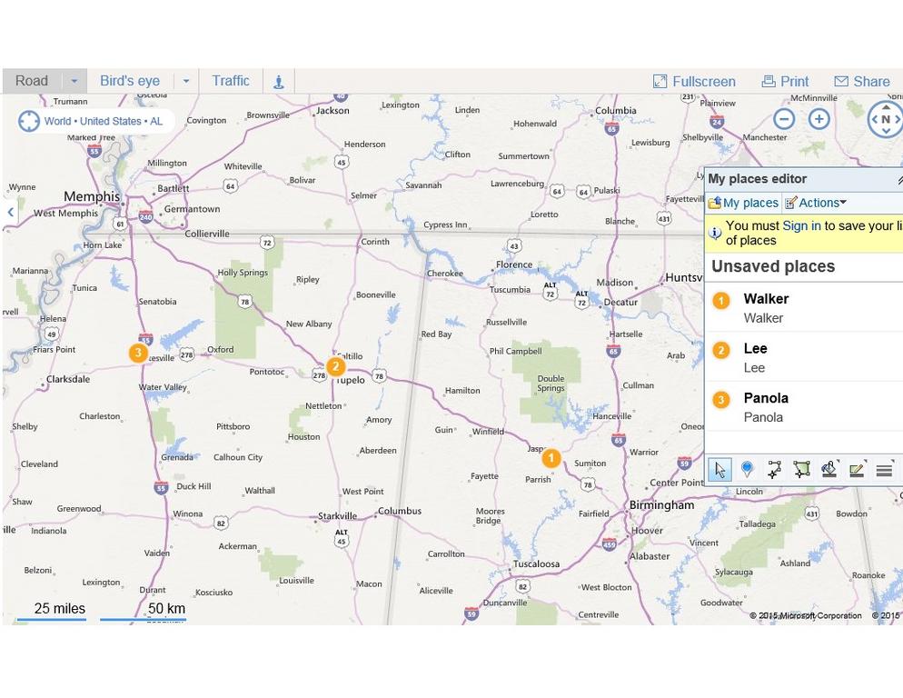Choose the blue pushpin tool

click(x=747, y=470)
